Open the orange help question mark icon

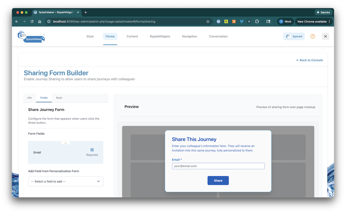313,37
